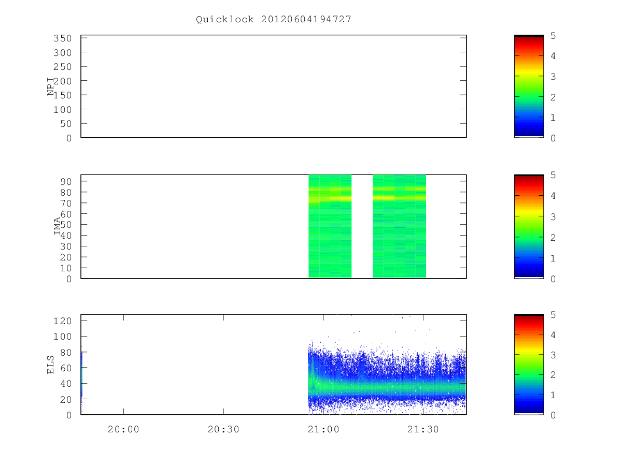
Task: Click the Quicklook 20120604194727 title
Action: (274, 19)
